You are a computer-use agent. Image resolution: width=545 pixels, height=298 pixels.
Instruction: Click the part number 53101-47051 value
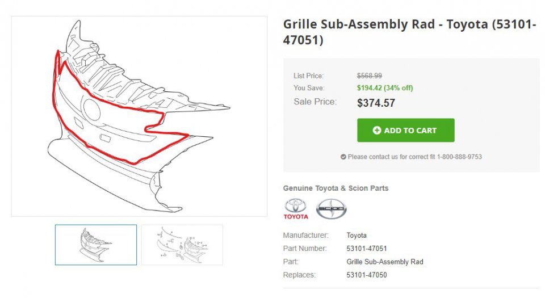[x=367, y=249]
